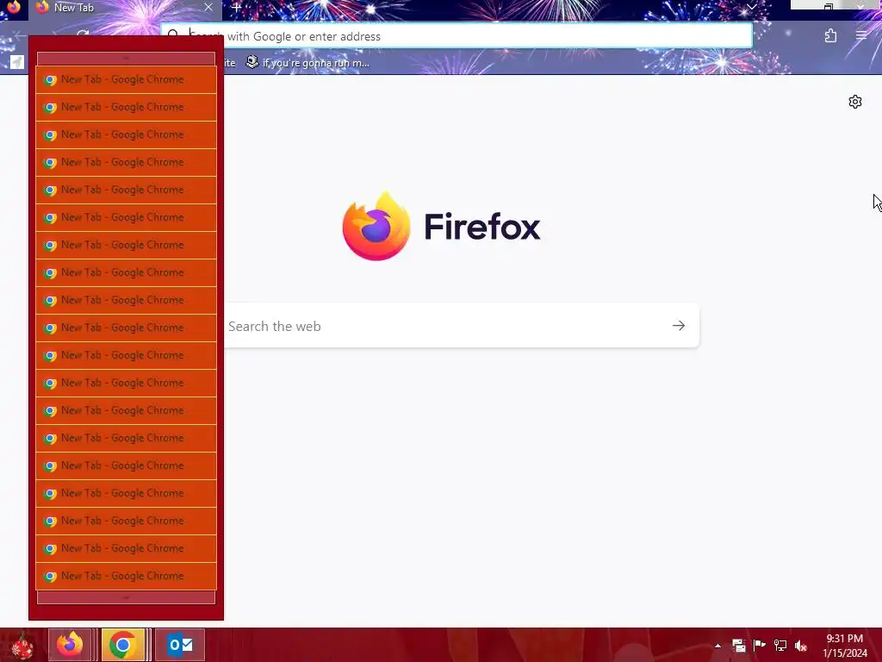
Task: Open the Firefox View icon beside tabs
Action: pos(14,7)
